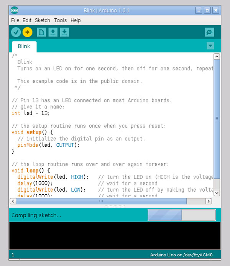230x266 pixels.
Task: Open the Edit menu
Action: point(27,20)
